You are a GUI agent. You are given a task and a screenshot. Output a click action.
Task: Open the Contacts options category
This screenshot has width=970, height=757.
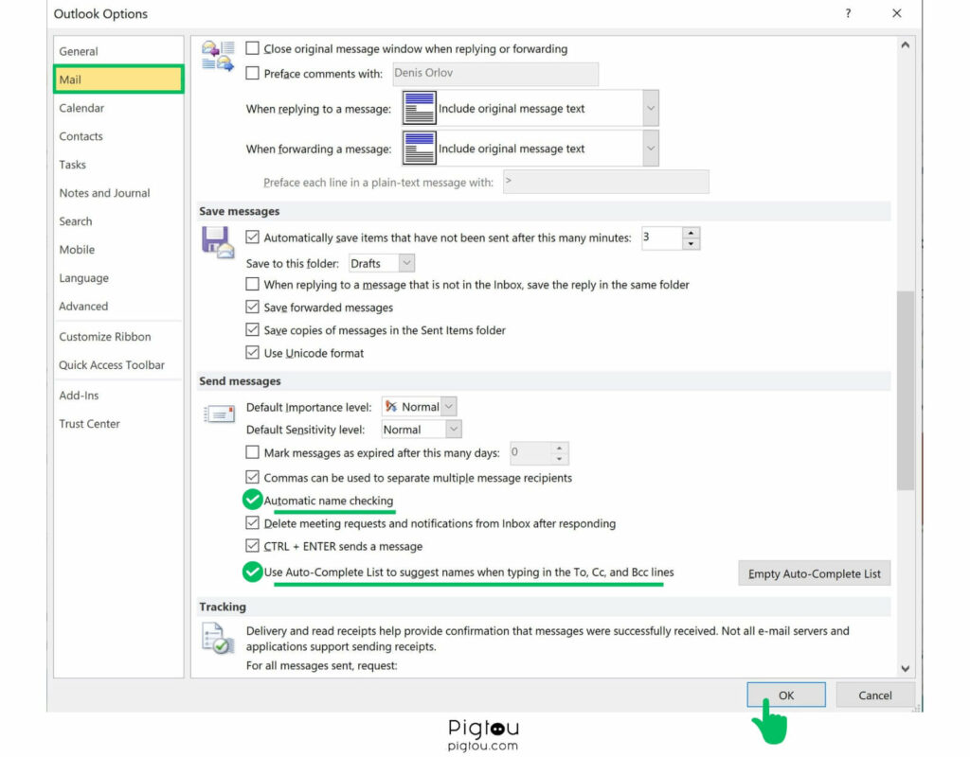pyautogui.click(x=118, y=136)
